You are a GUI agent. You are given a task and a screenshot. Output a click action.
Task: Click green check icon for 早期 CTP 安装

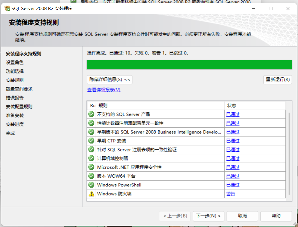91,141
